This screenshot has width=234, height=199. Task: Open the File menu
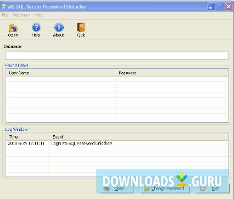pyautogui.click(x=5, y=15)
